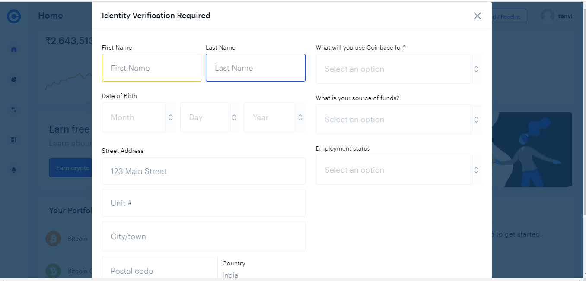
Task: Open the dashboard tiles sidebar icon
Action: [x=14, y=140]
